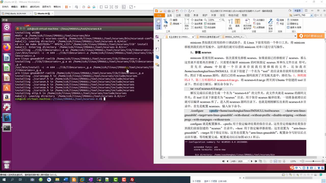Choose Fit Page (适合页面)
Viewport: 326px width, 183px height.
point(196,20)
